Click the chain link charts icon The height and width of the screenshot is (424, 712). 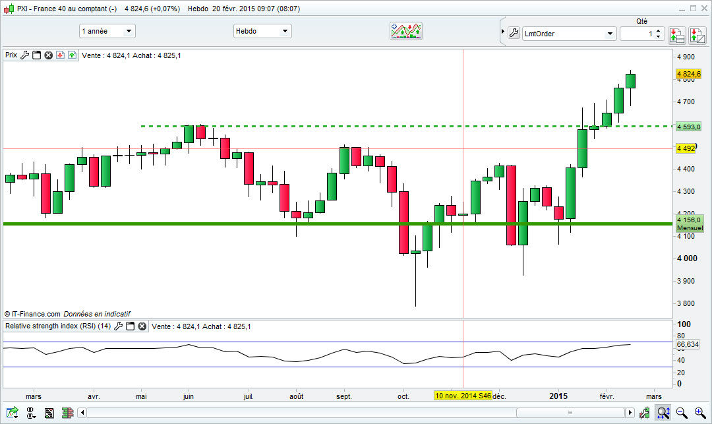(x=30, y=413)
